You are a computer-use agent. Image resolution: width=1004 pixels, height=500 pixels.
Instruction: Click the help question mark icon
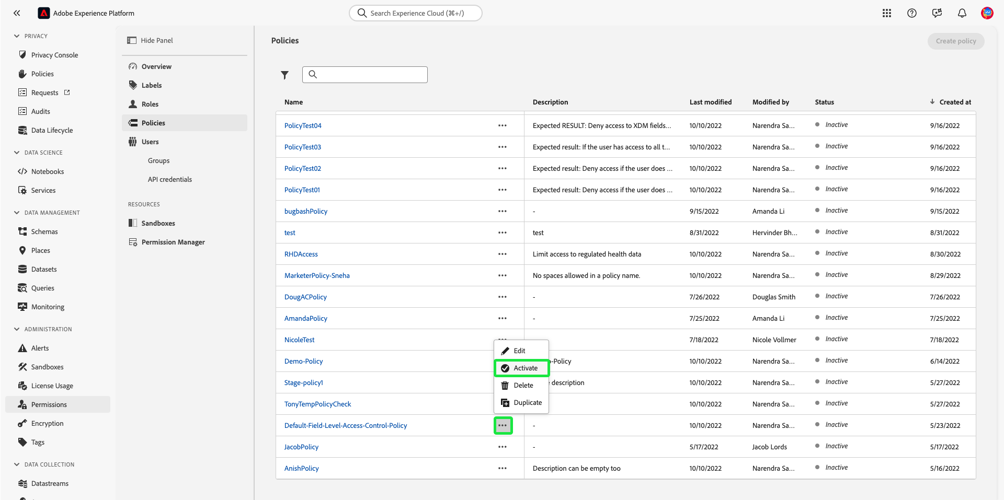click(x=912, y=13)
